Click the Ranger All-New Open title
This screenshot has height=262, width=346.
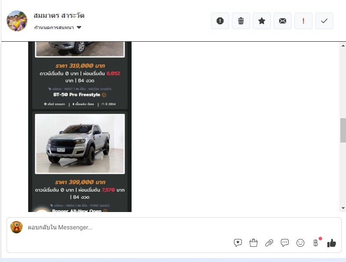click(x=77, y=211)
